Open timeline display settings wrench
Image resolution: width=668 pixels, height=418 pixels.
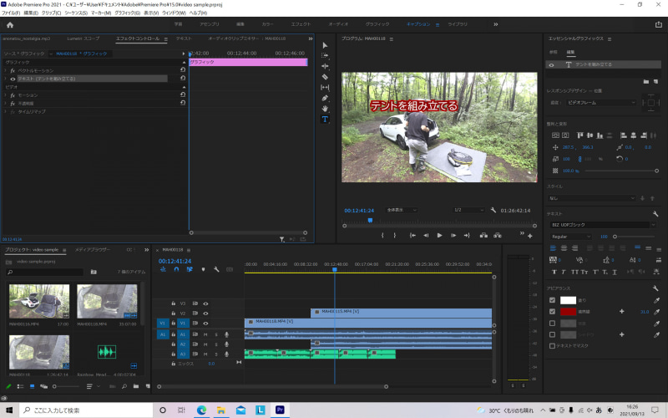(216, 269)
